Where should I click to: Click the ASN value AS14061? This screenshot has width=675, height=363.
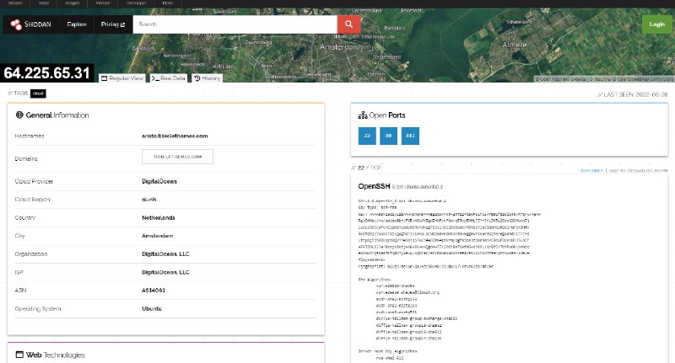click(x=154, y=291)
